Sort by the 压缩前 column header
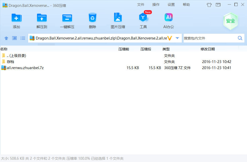The image size is (247, 162). click(x=129, y=49)
